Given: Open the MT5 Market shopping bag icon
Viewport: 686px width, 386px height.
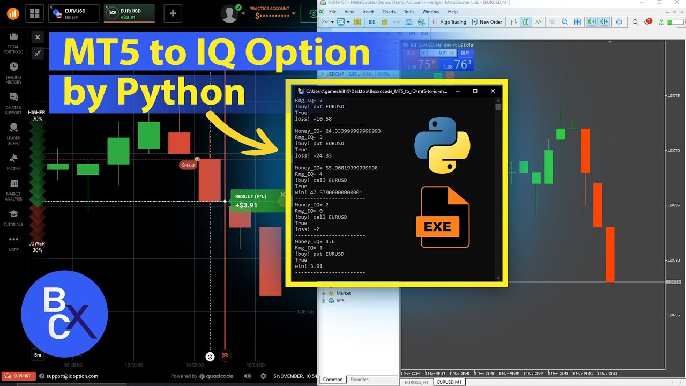Looking at the screenshot, I should click(x=384, y=22).
